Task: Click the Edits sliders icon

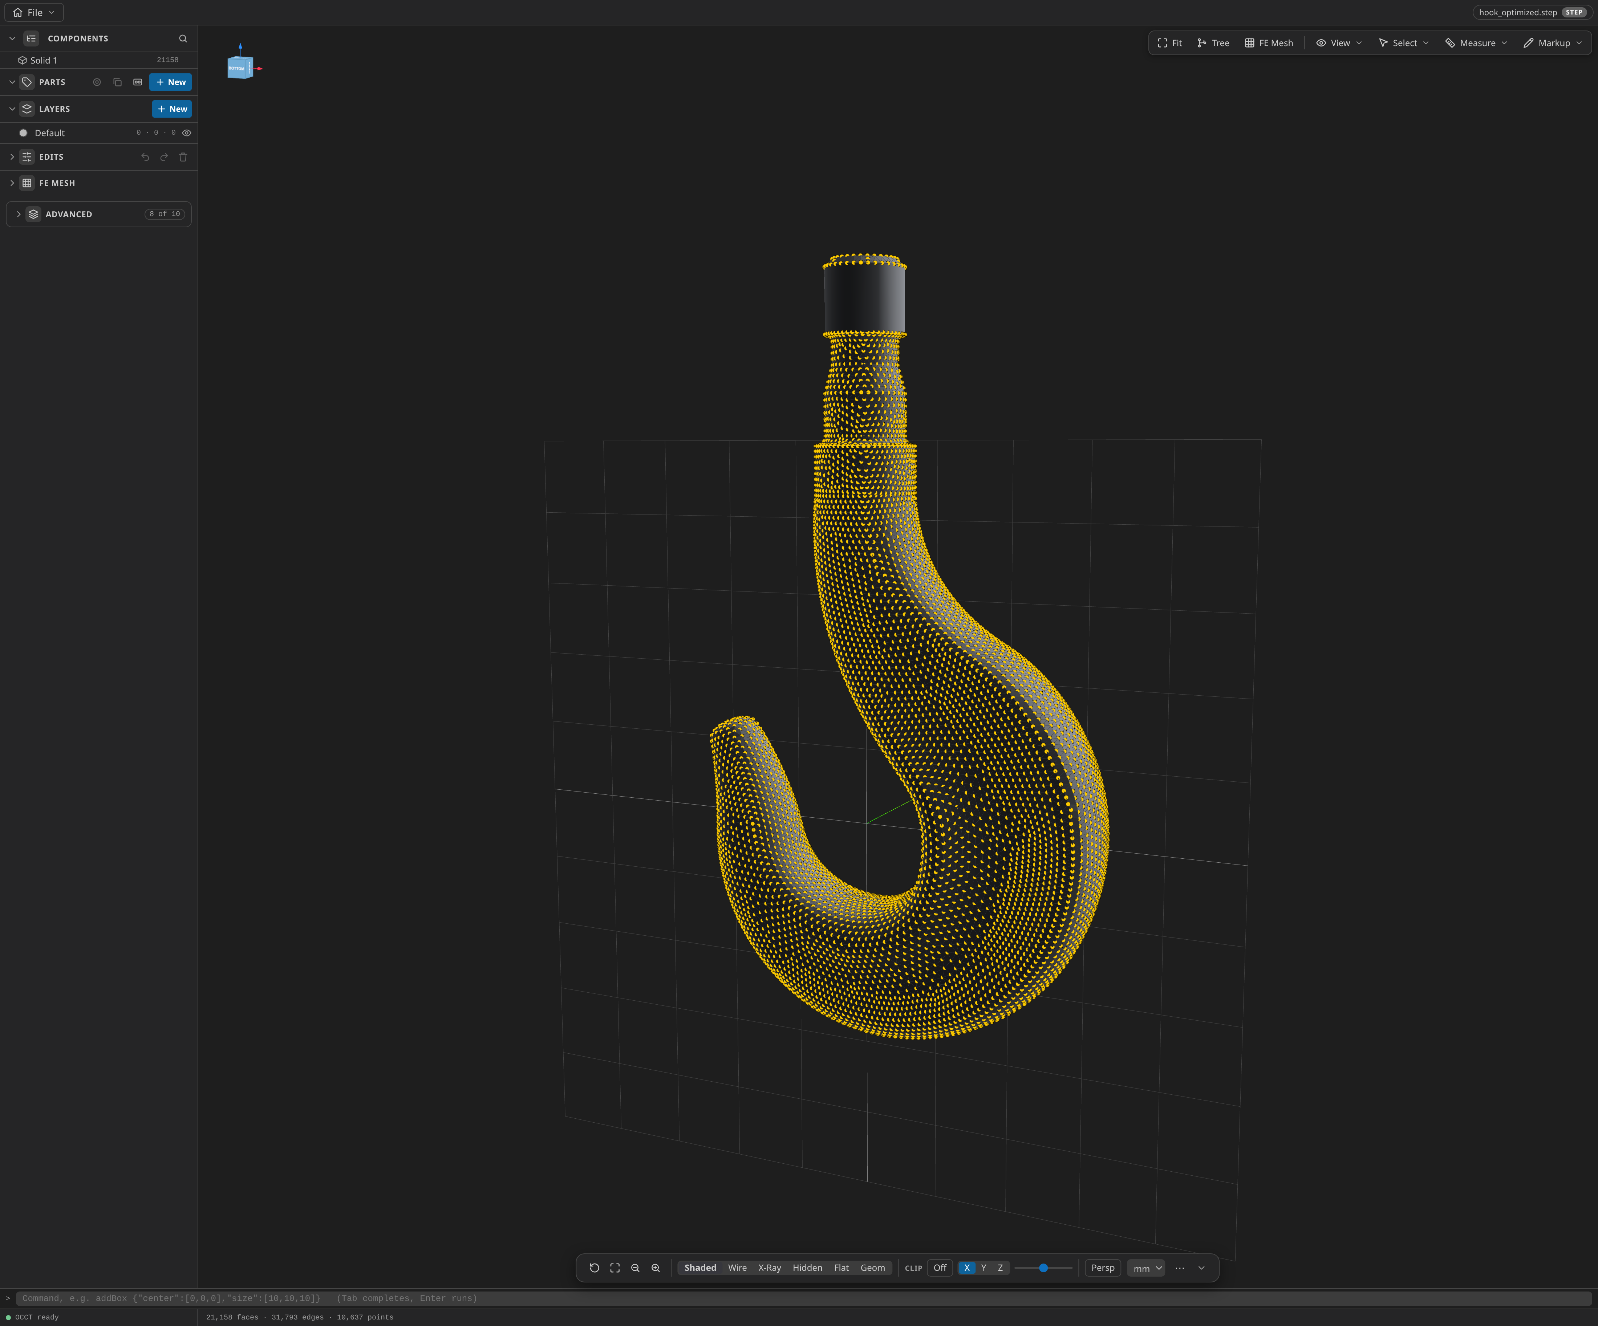Action: click(x=27, y=157)
